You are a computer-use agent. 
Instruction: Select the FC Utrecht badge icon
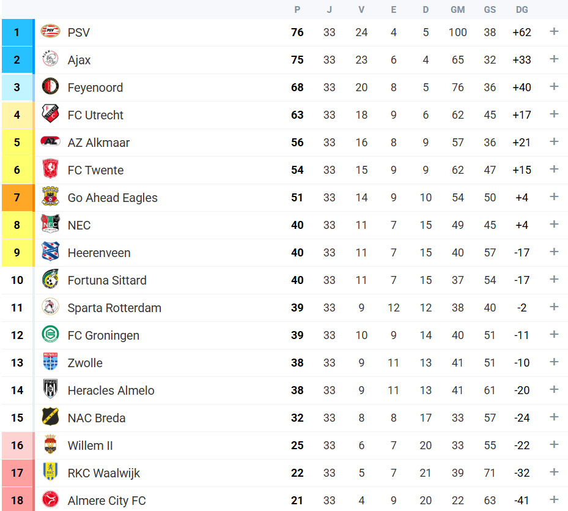tap(50, 113)
